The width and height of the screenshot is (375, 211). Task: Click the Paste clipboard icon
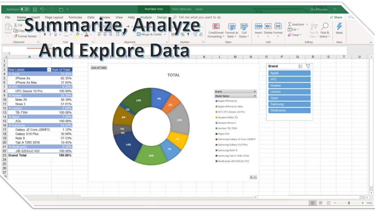[x=8, y=27]
